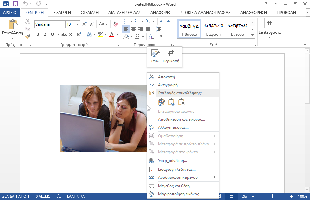Click Keep Source Formatting paste option icon

point(161,102)
